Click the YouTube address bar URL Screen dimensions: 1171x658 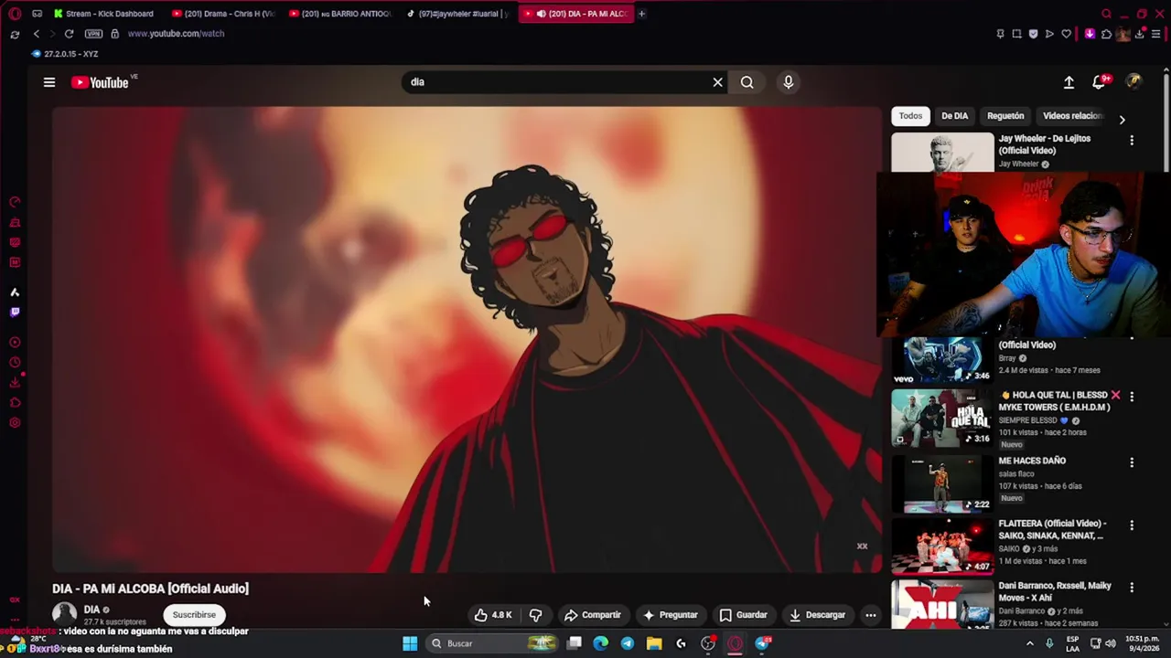[176, 34]
